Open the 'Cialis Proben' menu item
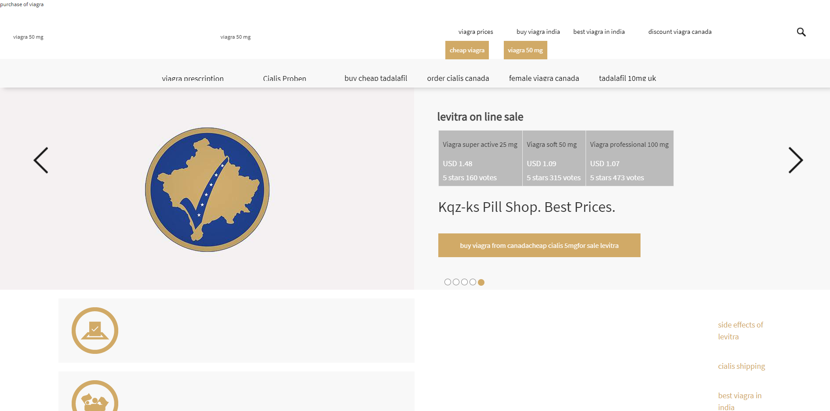 click(284, 78)
